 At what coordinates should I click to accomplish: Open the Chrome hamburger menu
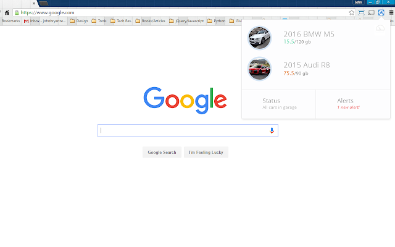click(x=391, y=12)
